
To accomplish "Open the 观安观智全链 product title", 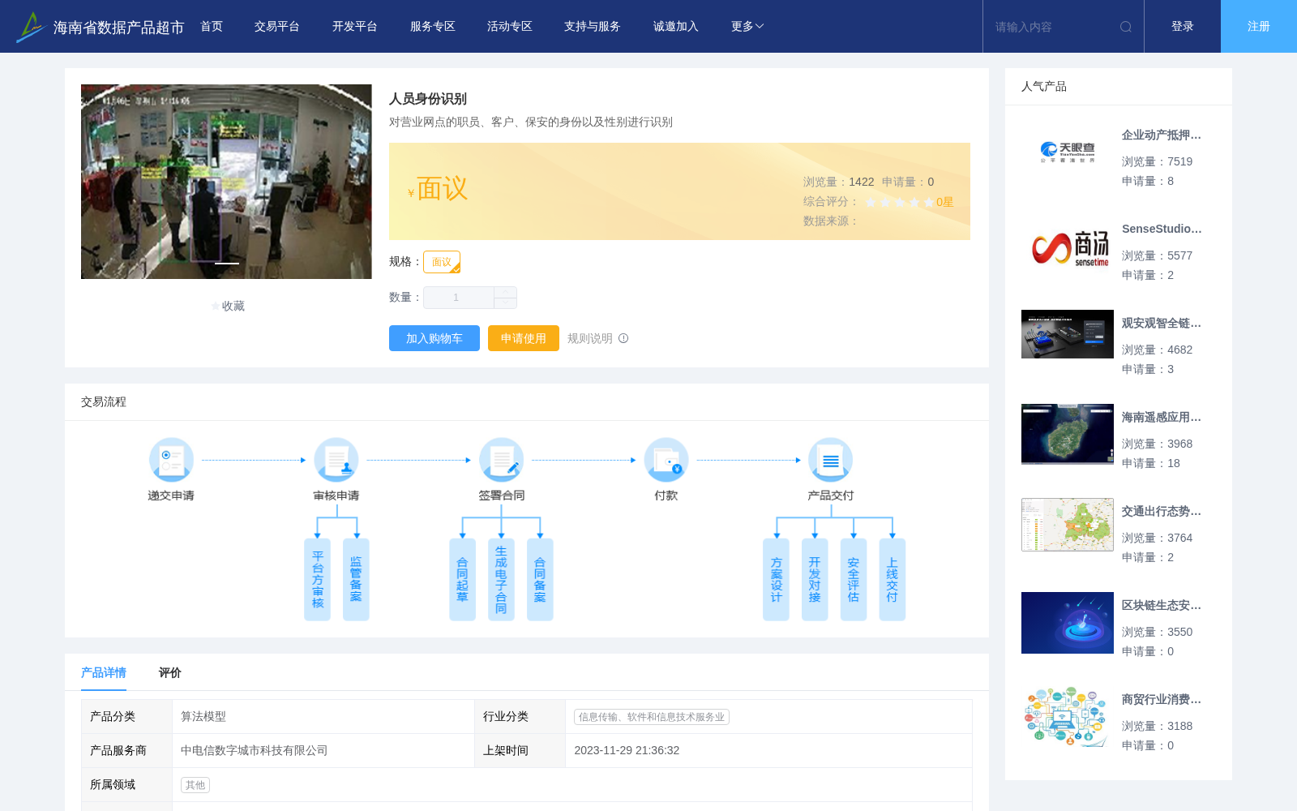I will point(1162,323).
